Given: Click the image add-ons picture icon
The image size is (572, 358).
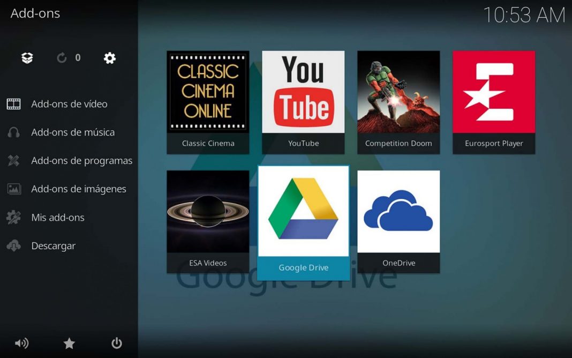Looking at the screenshot, I should point(13,189).
